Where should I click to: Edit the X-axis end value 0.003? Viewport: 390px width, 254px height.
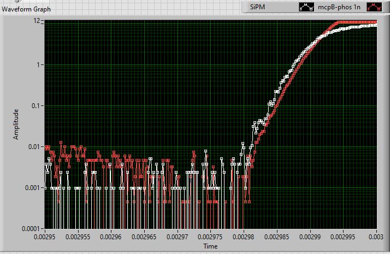coord(377,238)
